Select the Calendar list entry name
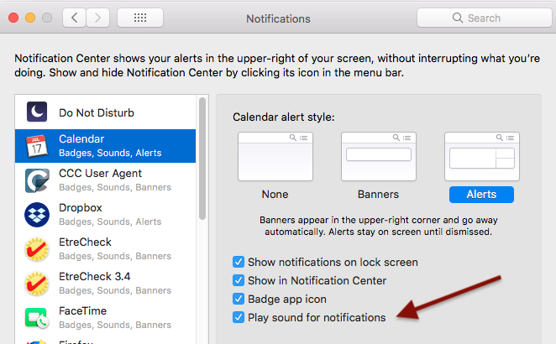The image size is (556, 344). click(81, 139)
